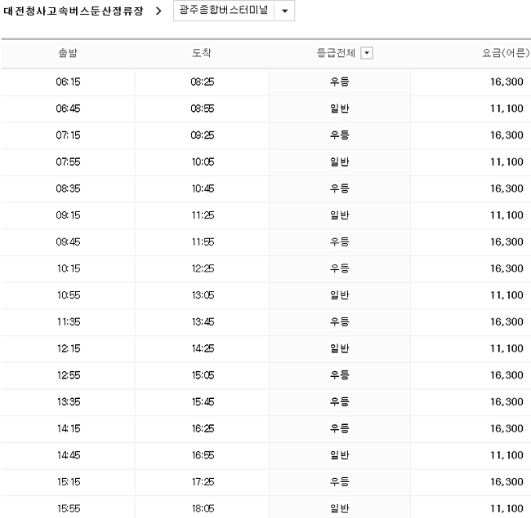Image resolution: width=531 pixels, height=518 pixels.
Task: Click the 11,100 fare in the 14:45 row
Action: [507, 455]
